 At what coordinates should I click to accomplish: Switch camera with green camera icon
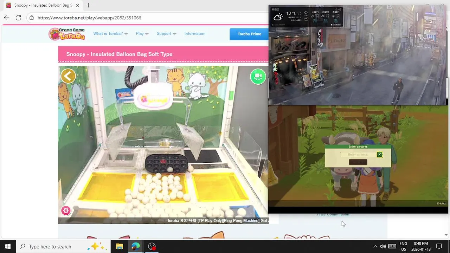pyautogui.click(x=258, y=76)
